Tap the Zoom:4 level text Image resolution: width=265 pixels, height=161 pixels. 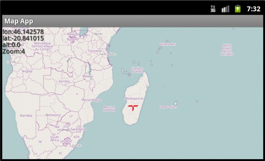click(13, 51)
